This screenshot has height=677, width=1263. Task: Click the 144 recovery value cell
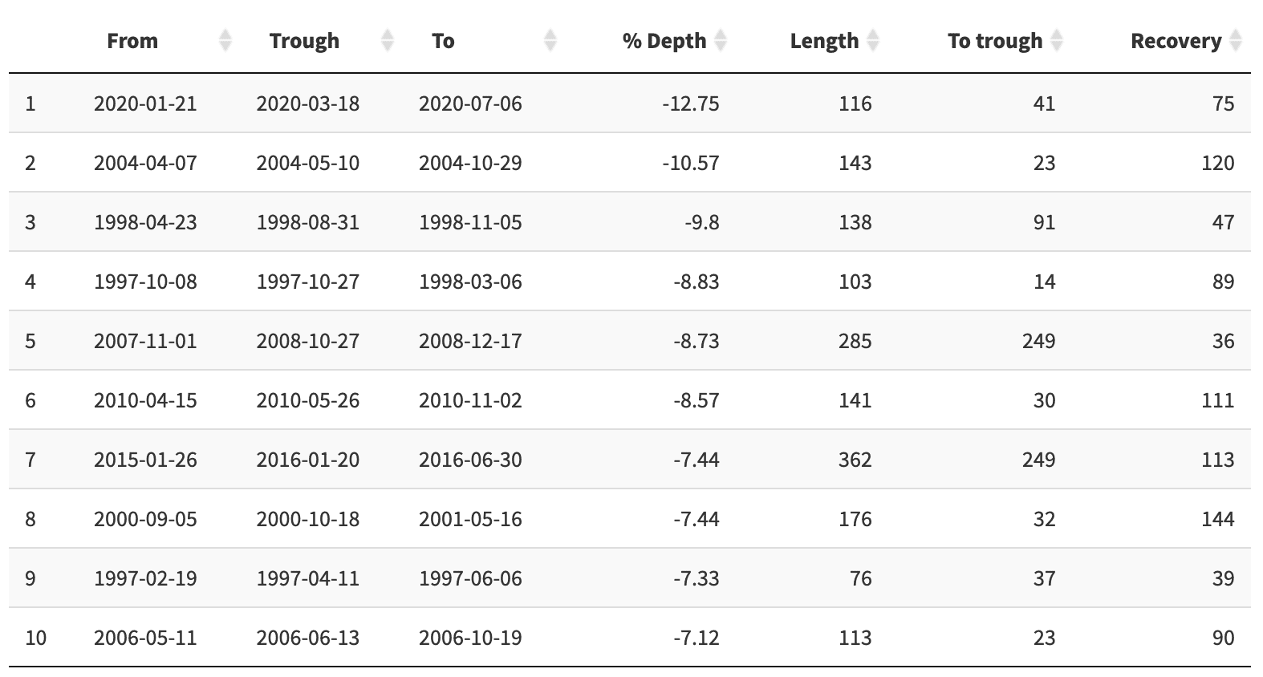point(1218,519)
